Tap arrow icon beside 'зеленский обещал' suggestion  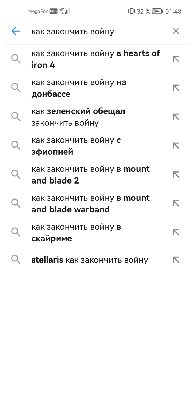click(x=176, y=117)
